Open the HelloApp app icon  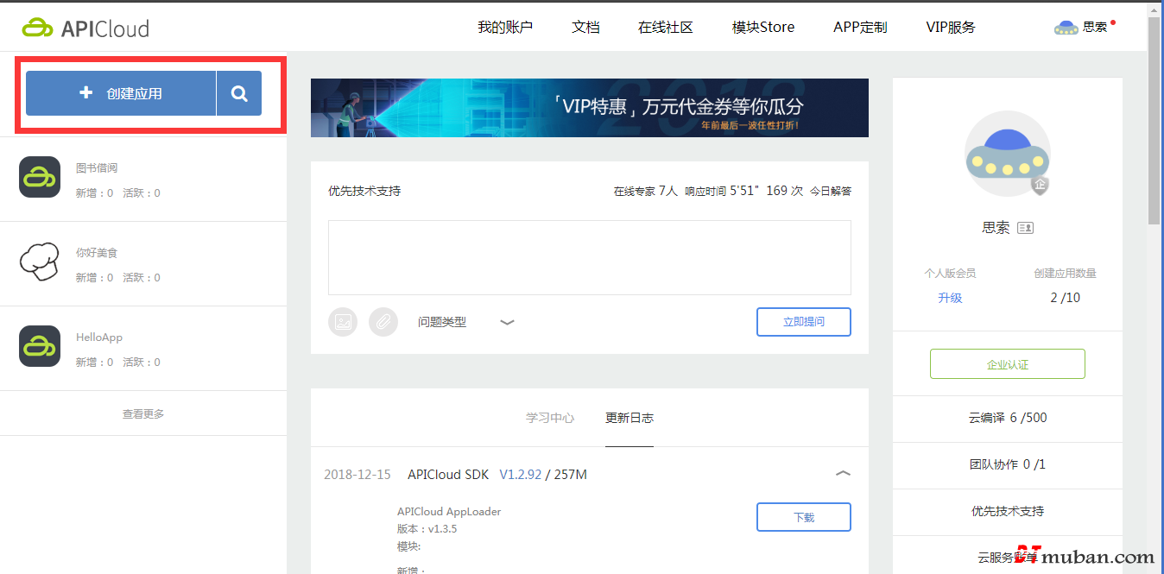point(40,346)
